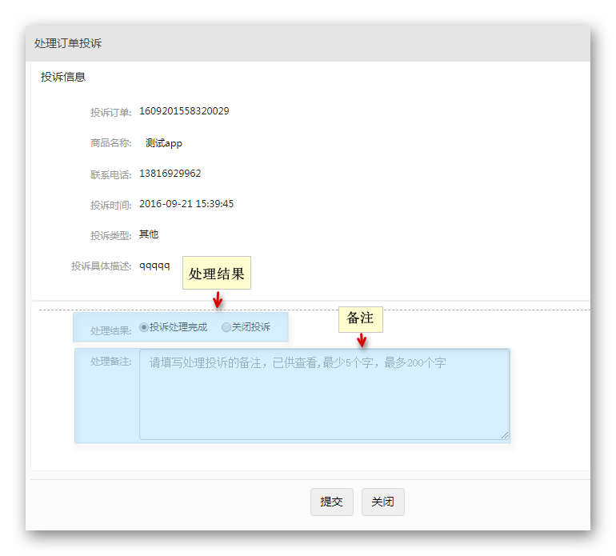616x556 pixels.
Task: Click the order number 1609201558320029
Action: tap(184, 111)
